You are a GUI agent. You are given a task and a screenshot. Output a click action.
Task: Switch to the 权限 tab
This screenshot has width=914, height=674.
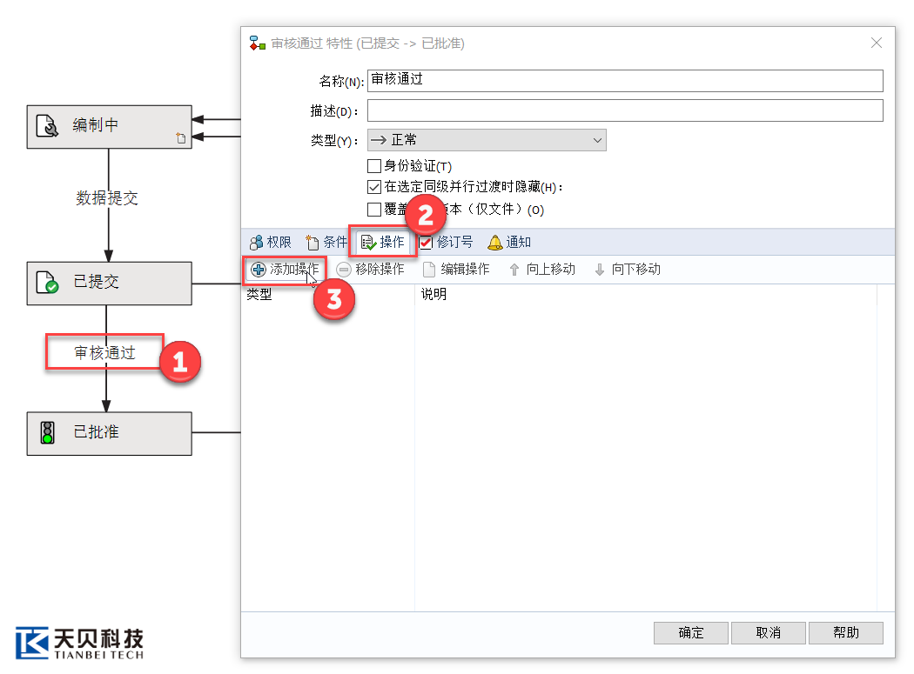[271, 243]
